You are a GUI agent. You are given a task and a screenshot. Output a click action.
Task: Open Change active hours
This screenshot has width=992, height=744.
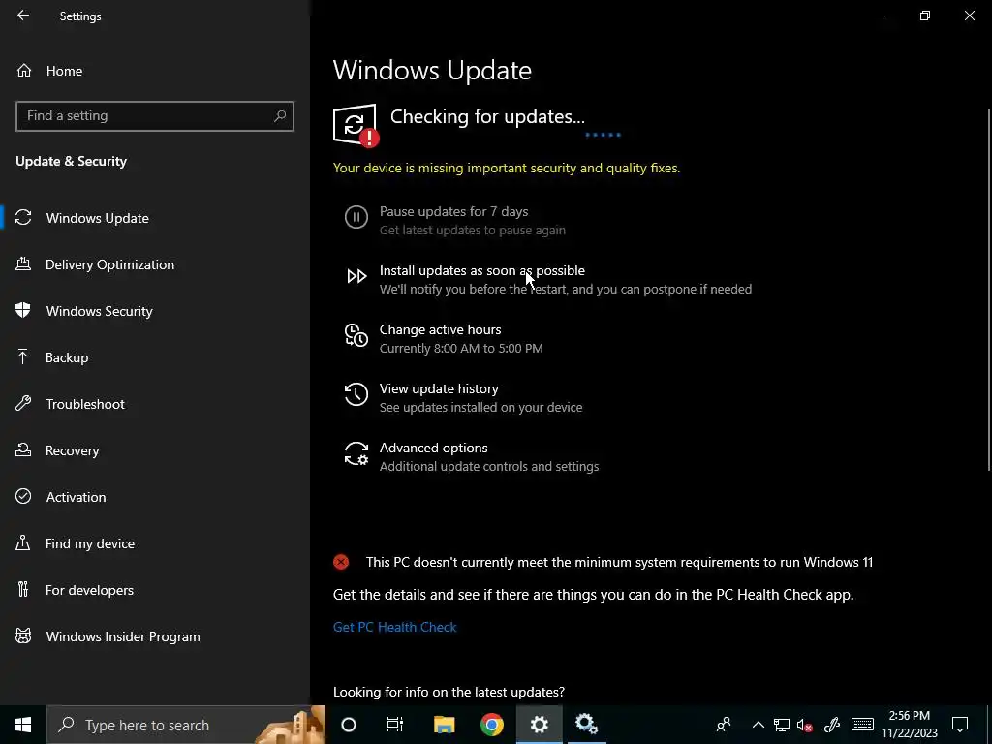tap(441, 329)
